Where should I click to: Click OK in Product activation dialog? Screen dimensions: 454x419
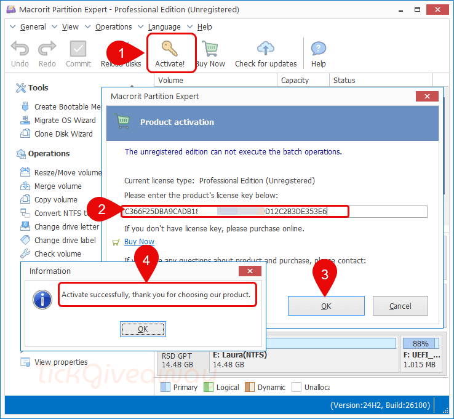[326, 306]
